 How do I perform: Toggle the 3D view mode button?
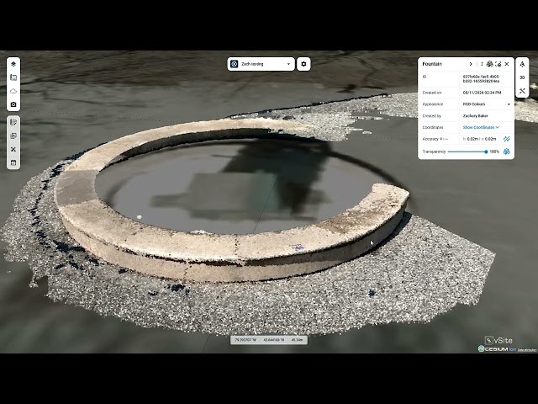pos(522,77)
